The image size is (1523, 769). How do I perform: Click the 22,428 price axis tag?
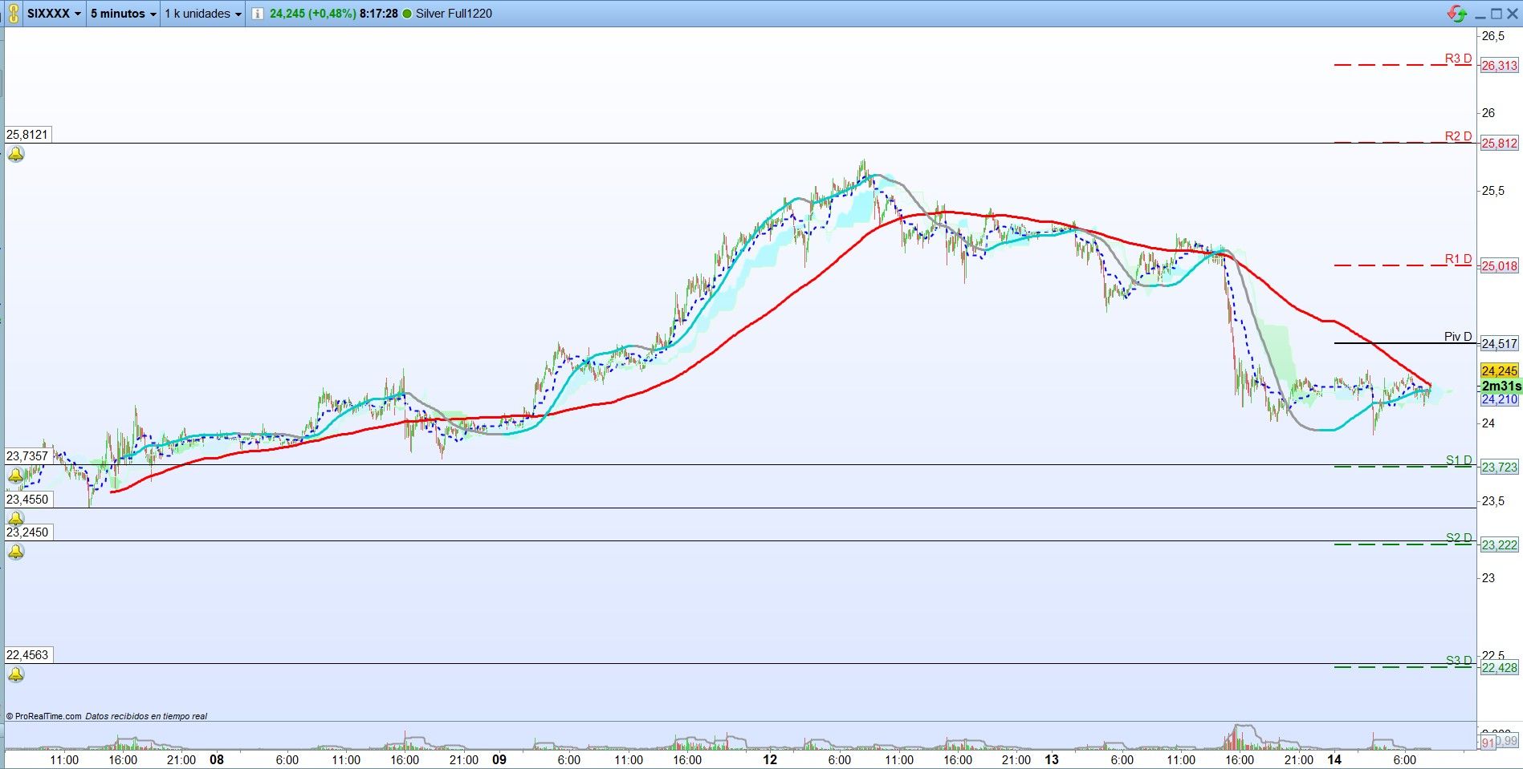[1499, 668]
